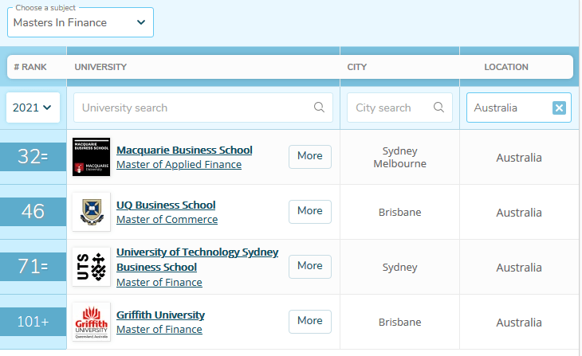Click the Macquarie Business School logo
This screenshot has width=582, height=356.
92,157
